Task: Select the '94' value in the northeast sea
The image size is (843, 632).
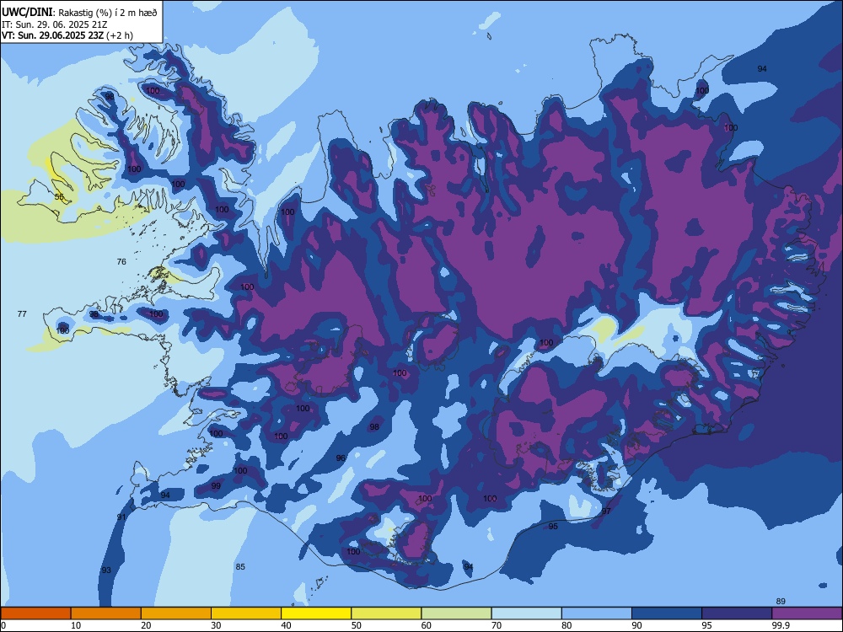Action: (x=762, y=68)
